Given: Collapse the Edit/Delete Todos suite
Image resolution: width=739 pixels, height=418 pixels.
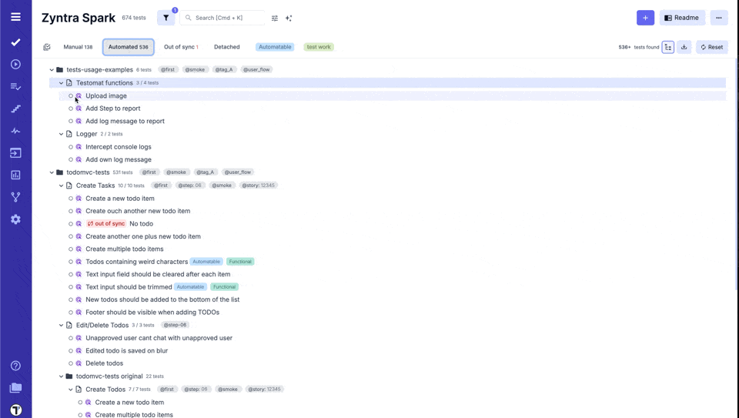Looking at the screenshot, I should 62,326.
